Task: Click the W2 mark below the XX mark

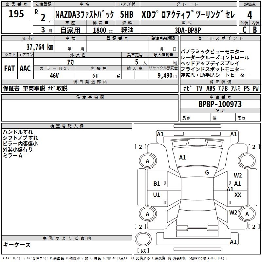Action: point(233,213)
